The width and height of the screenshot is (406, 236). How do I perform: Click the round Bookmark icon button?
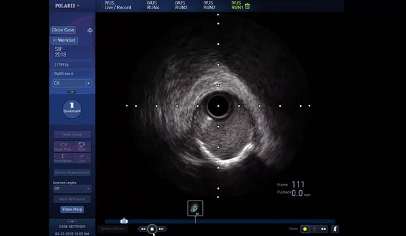[x=72, y=109]
